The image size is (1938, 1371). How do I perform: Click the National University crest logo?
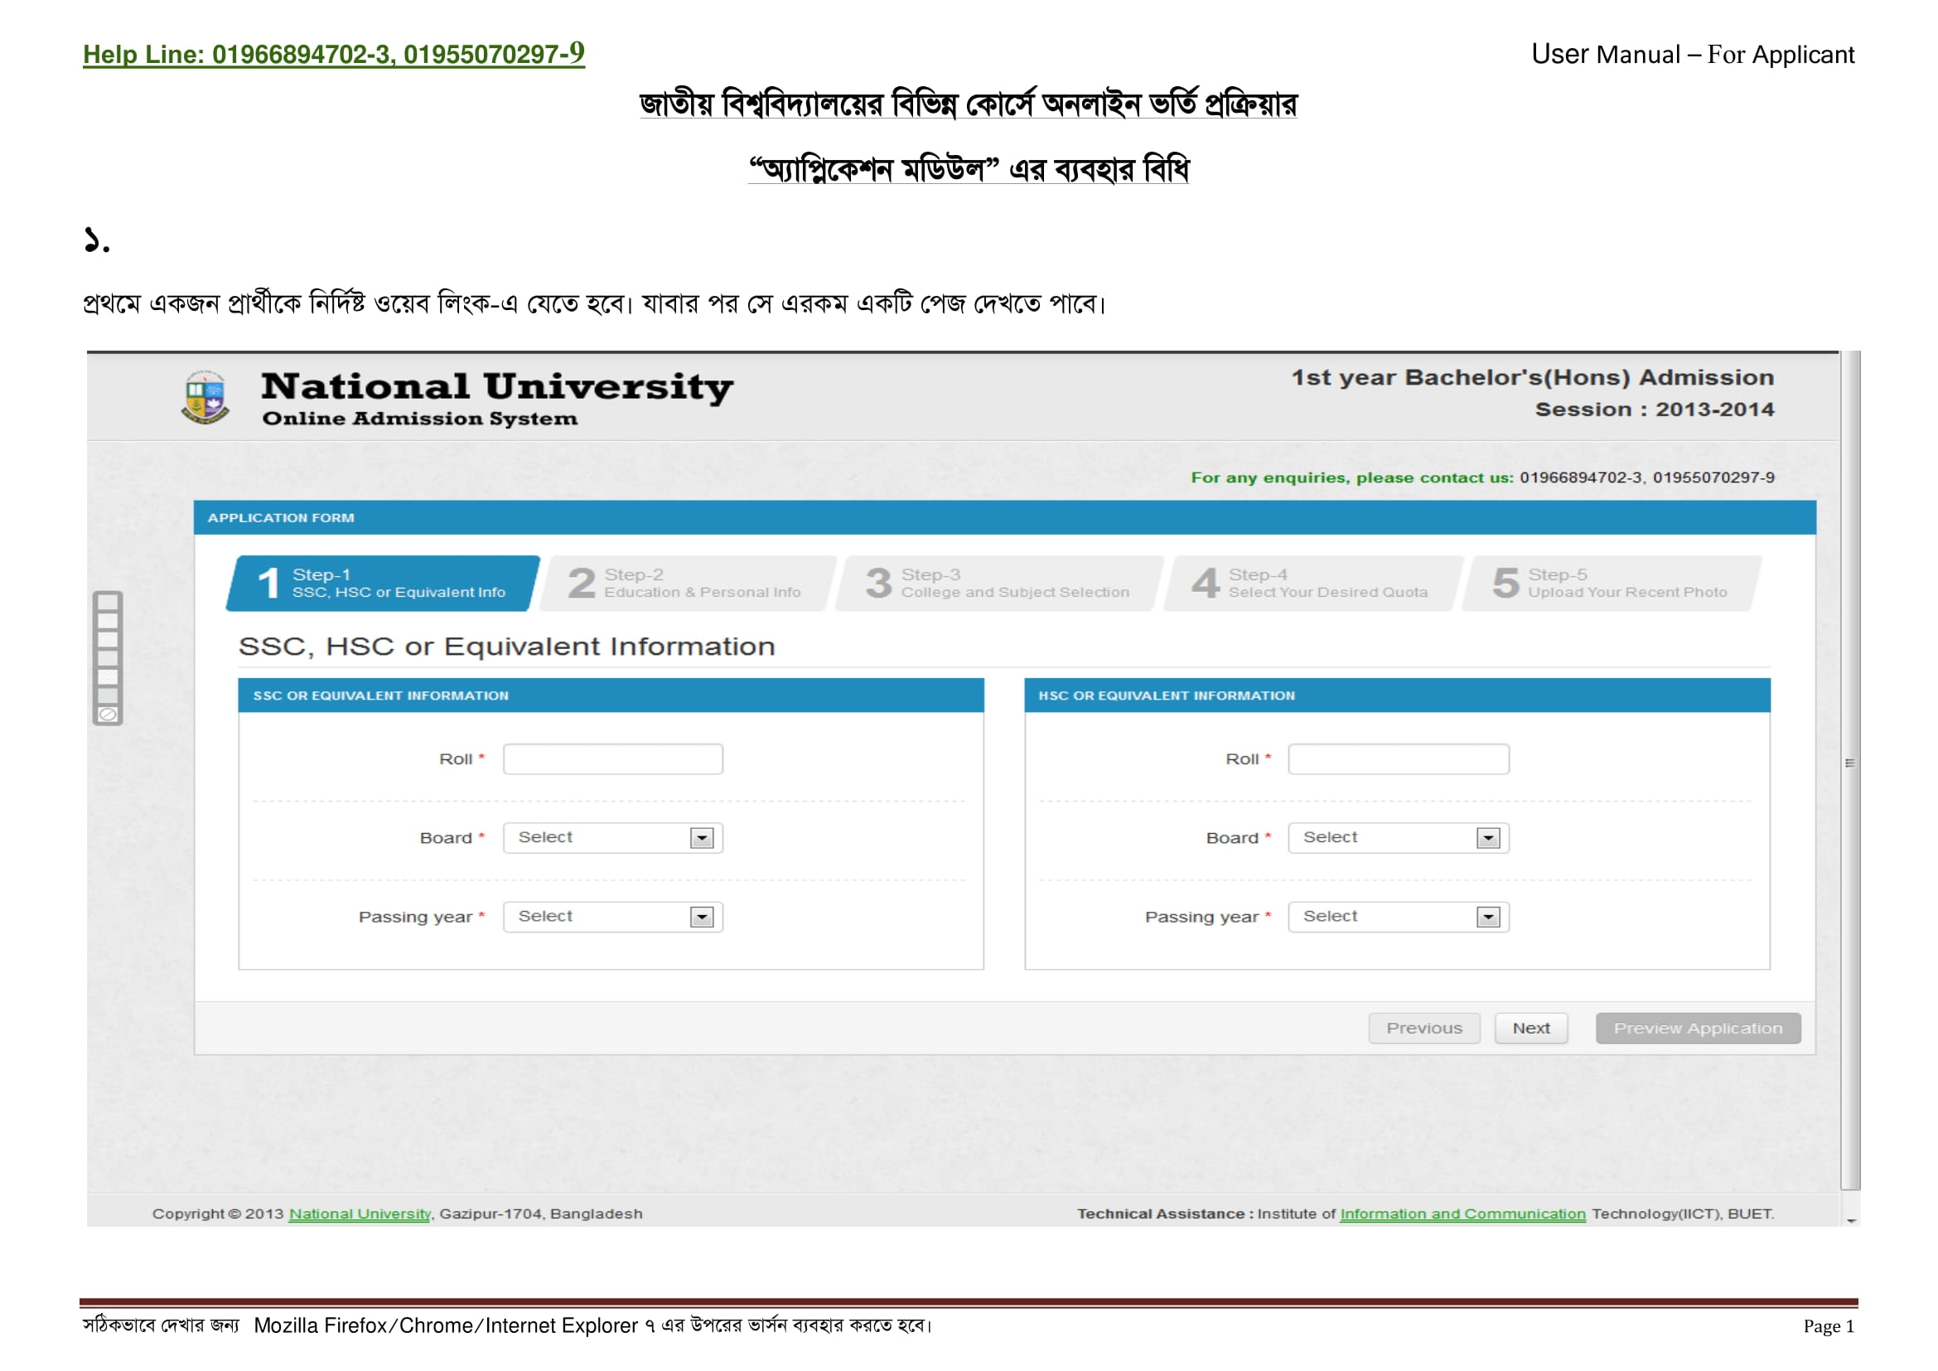tap(205, 398)
